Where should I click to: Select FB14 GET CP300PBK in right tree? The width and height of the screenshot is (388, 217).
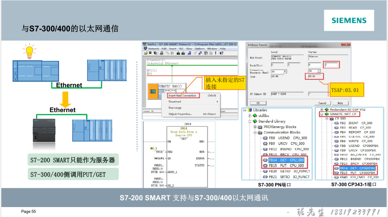358,168
